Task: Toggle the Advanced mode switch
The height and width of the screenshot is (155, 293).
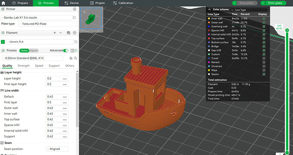Action: click(x=66, y=51)
